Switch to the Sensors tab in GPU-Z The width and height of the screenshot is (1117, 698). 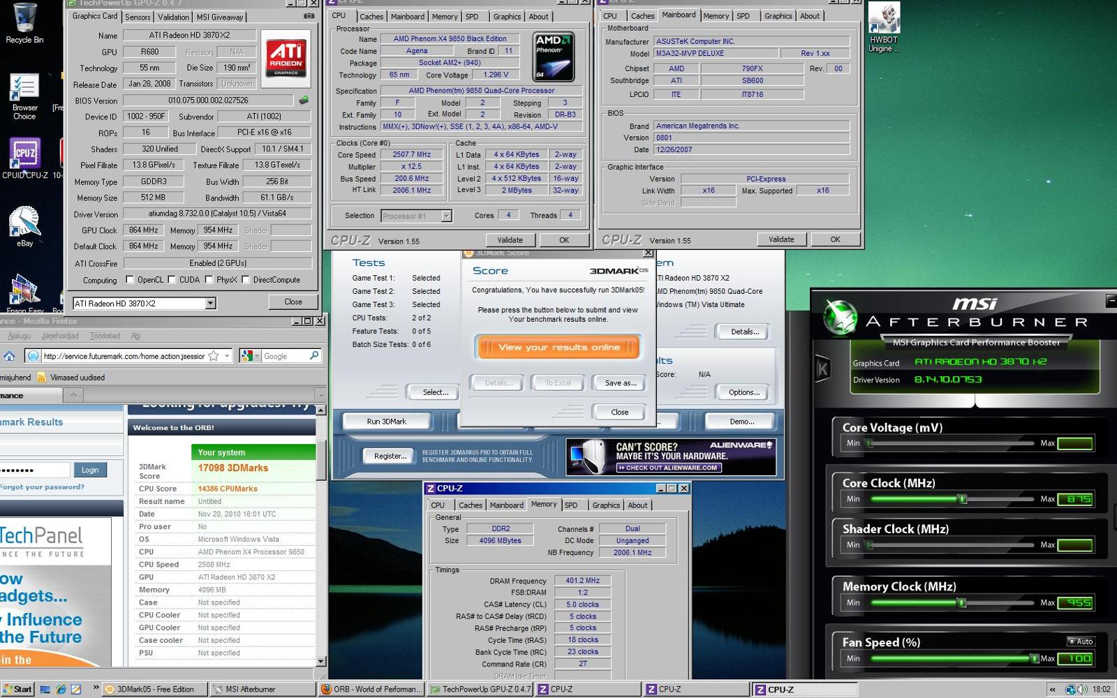138,17
